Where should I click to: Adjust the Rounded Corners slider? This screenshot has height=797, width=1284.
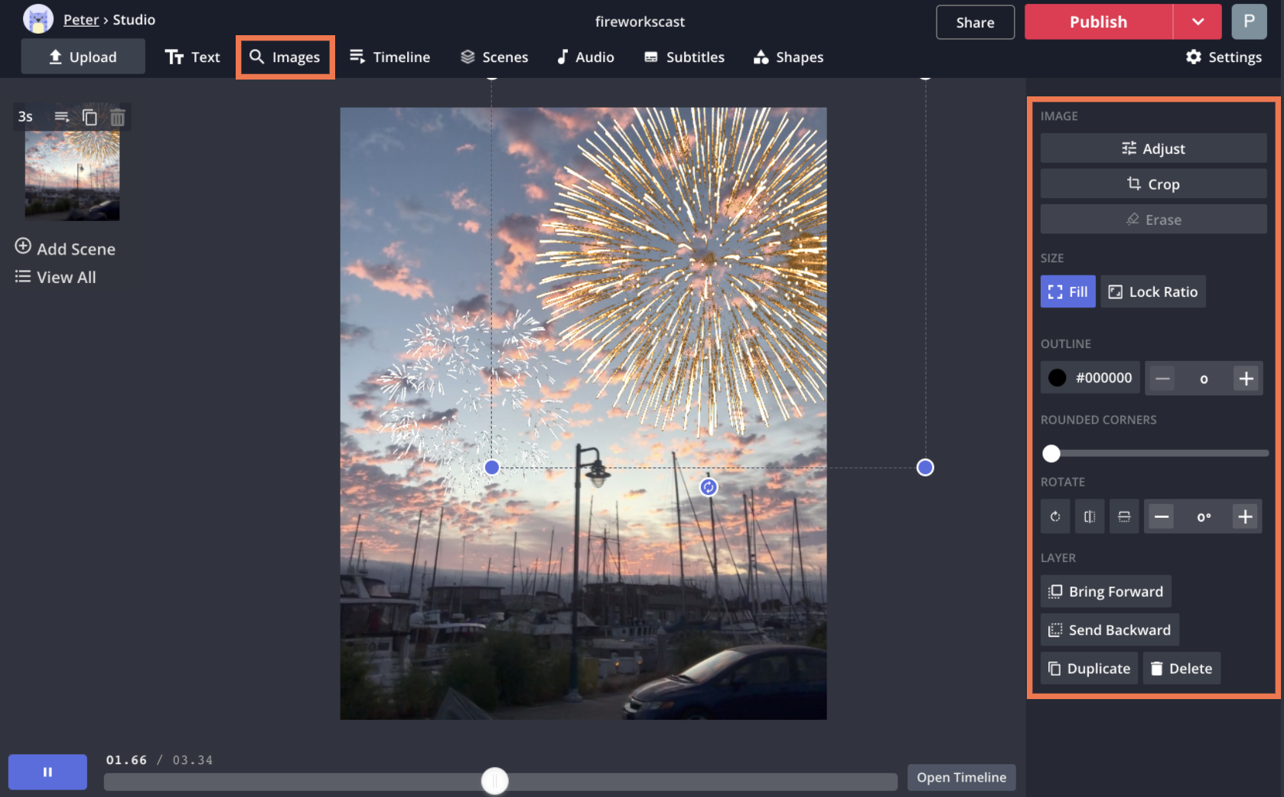click(x=1051, y=454)
